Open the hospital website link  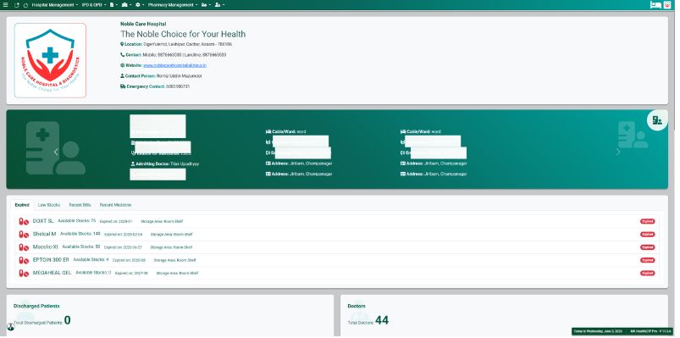tap(174, 65)
